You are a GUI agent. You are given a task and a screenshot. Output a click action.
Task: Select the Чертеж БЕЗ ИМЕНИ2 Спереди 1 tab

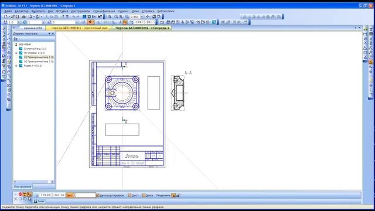[142, 28]
